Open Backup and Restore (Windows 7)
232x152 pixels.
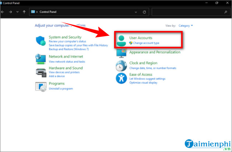69,49
